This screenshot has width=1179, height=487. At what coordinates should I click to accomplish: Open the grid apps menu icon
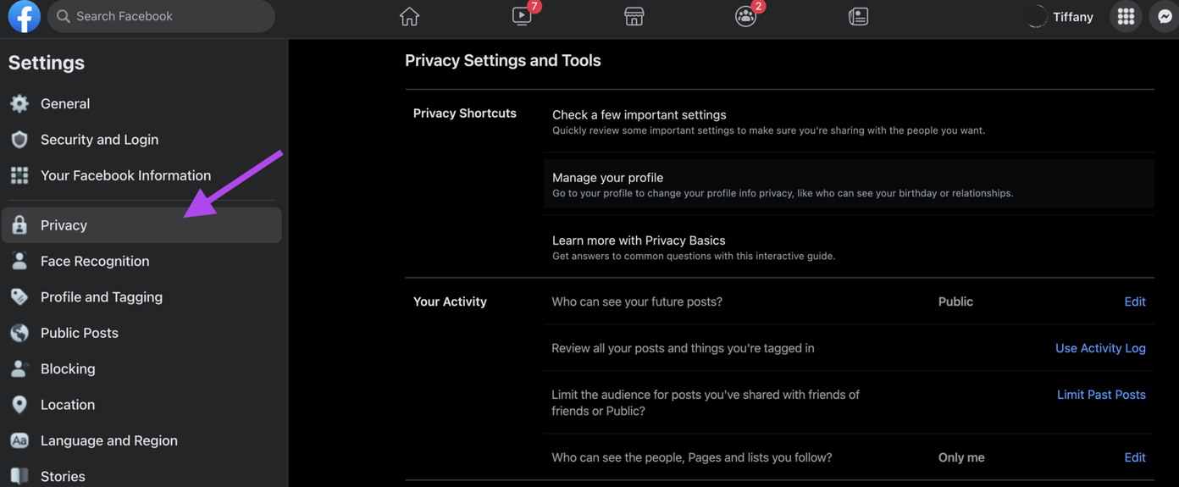[x=1126, y=16]
